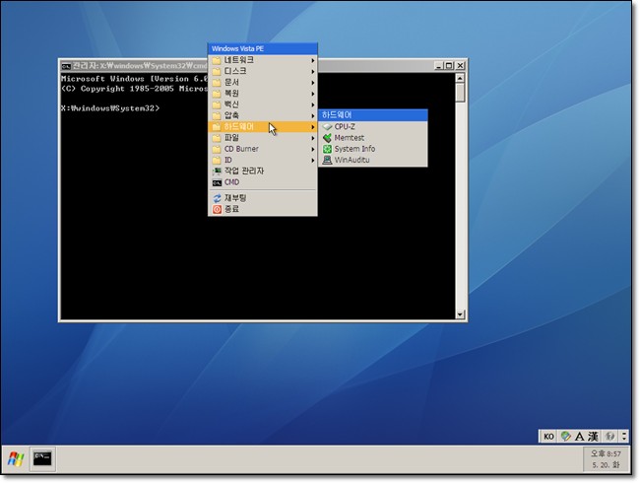This screenshot has width=640, height=483.
Task: Open the 압축 folder menu item
Action: point(263,115)
